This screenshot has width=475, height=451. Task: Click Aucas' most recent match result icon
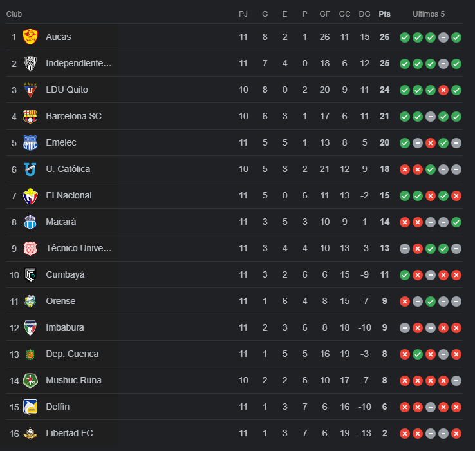456,37
